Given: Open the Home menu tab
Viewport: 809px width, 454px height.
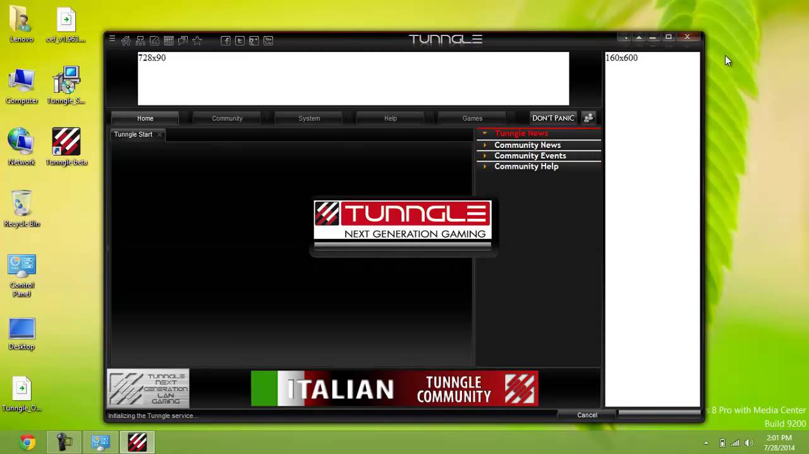Looking at the screenshot, I should 145,118.
